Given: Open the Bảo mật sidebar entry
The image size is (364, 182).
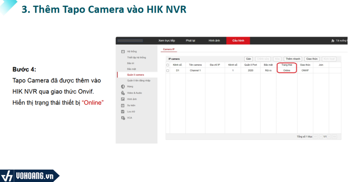Looking at the screenshot, I should point(131,69).
